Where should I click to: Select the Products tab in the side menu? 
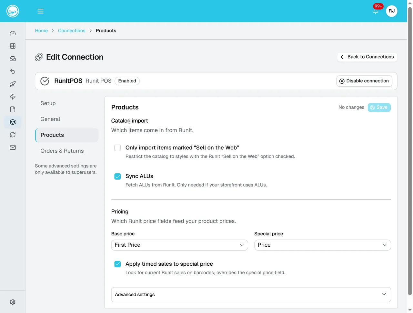66,135
